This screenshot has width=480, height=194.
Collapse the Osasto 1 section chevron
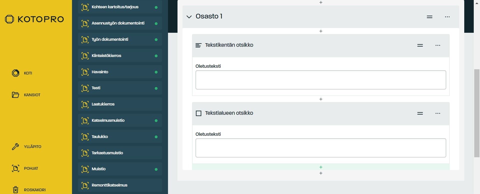189,17
